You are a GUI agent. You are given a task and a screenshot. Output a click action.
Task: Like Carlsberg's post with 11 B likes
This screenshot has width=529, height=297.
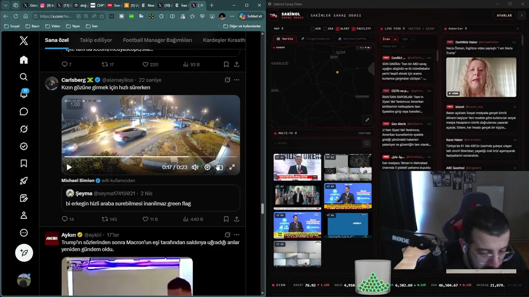pos(150,219)
